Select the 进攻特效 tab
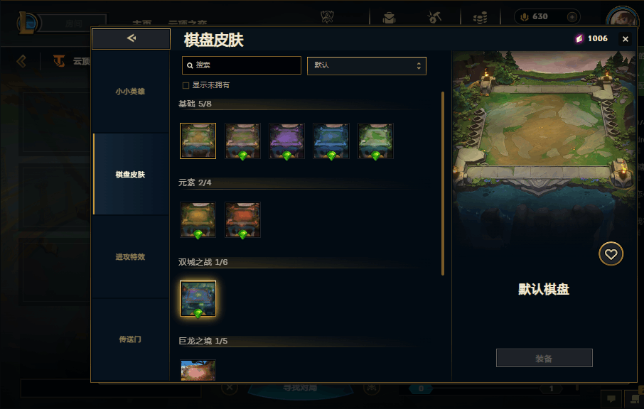This screenshot has height=409, width=644. point(130,257)
